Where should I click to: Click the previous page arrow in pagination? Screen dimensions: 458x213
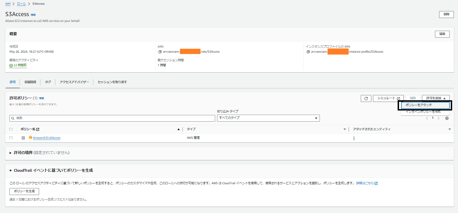pyautogui.click(x=427, y=118)
